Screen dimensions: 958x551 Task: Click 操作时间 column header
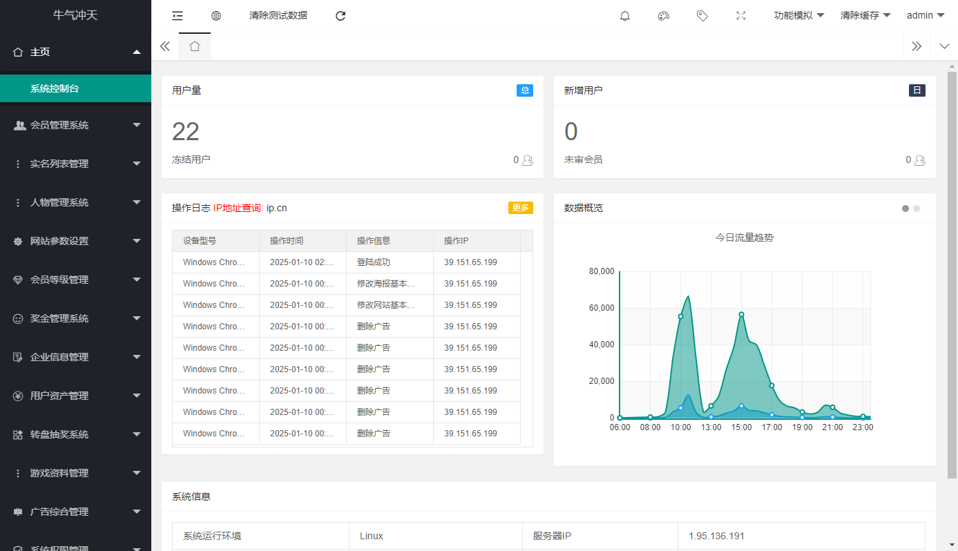(x=303, y=241)
